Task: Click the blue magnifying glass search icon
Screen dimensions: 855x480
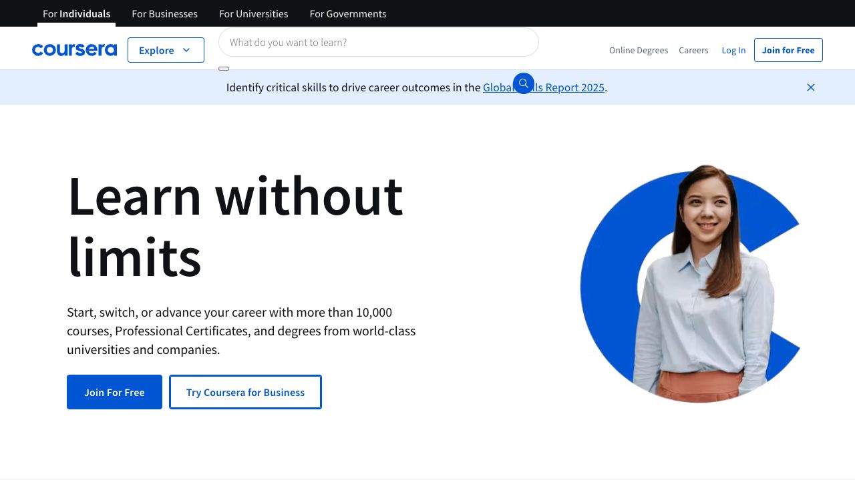Action: pos(524,83)
